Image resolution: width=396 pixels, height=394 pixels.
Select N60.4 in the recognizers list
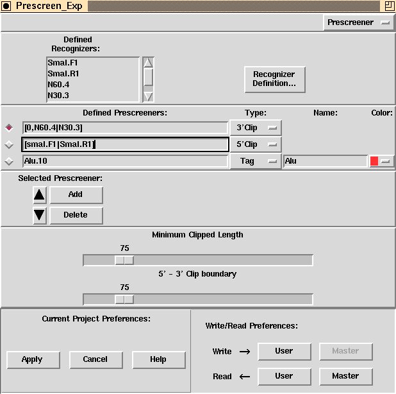click(59, 85)
